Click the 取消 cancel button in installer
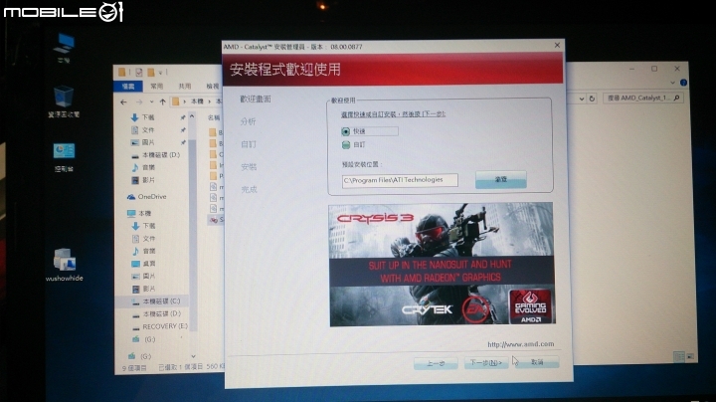Image resolution: width=716 pixels, height=402 pixels. [x=537, y=362]
